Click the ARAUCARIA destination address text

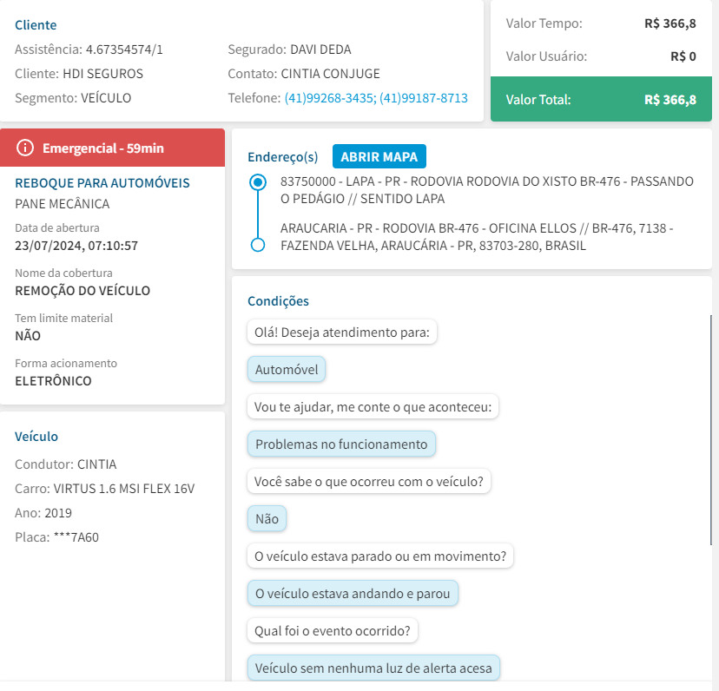[476, 237]
